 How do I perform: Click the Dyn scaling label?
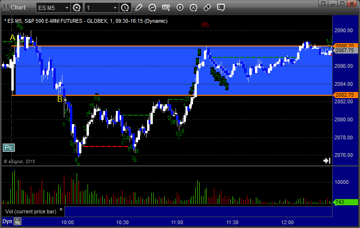pyautogui.click(x=7, y=221)
